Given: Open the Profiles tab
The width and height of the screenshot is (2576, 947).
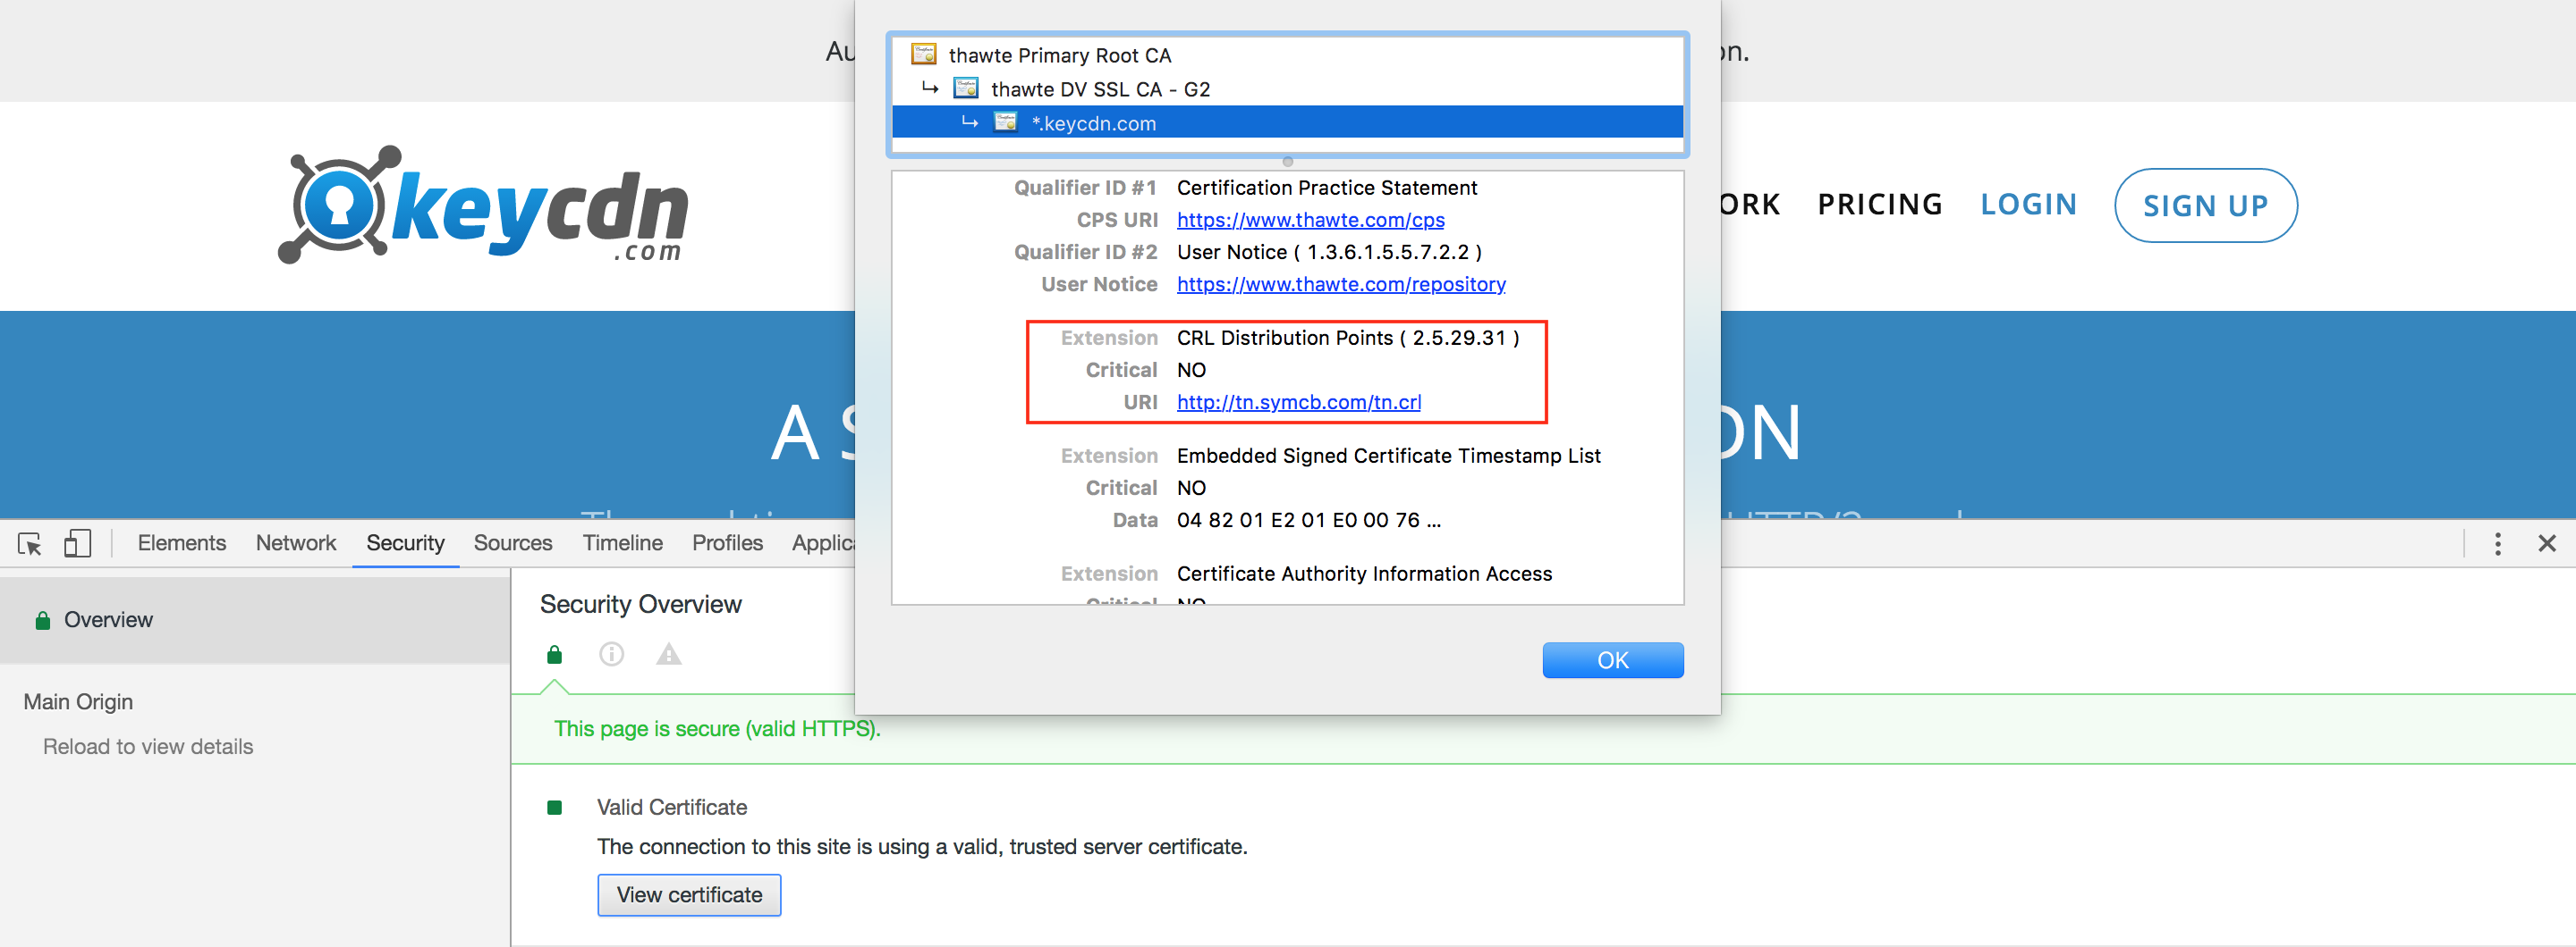Looking at the screenshot, I should click(727, 542).
